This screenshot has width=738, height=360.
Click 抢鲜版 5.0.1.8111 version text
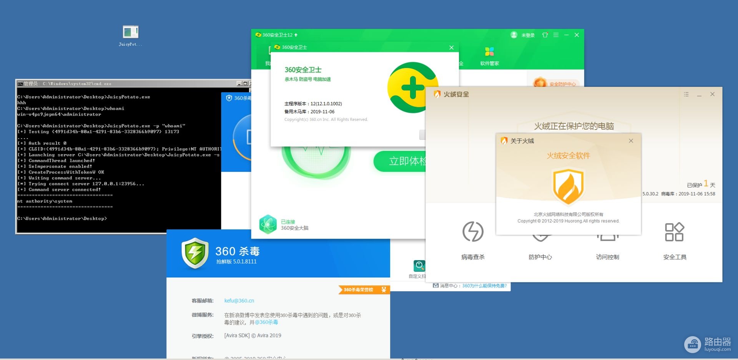pyautogui.click(x=236, y=262)
